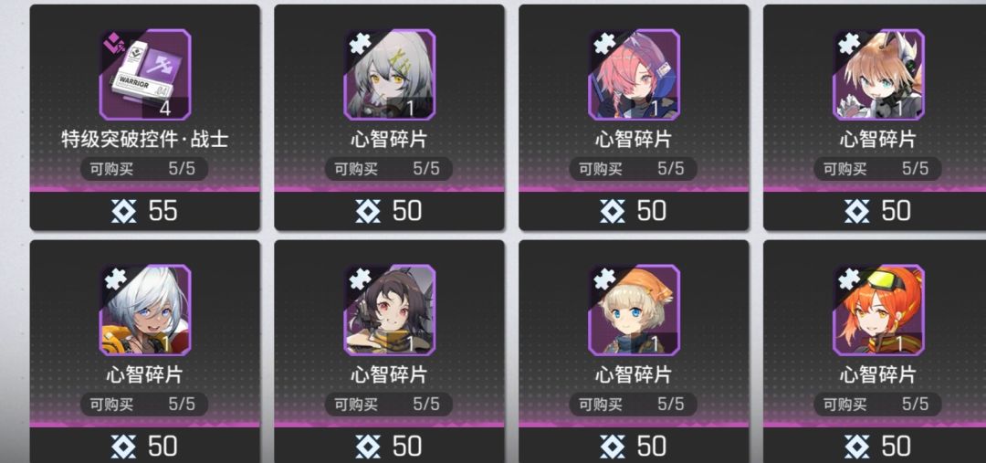Select the white-haired tan character fragment icon
Screen dimensions: 986x463
pos(144,310)
